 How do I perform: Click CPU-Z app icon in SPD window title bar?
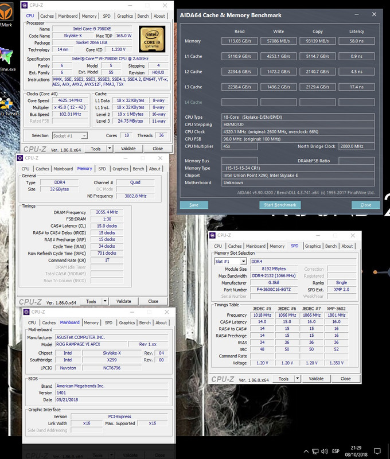pos(212,235)
